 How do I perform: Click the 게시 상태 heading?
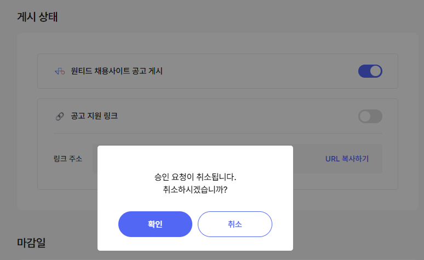(x=37, y=17)
